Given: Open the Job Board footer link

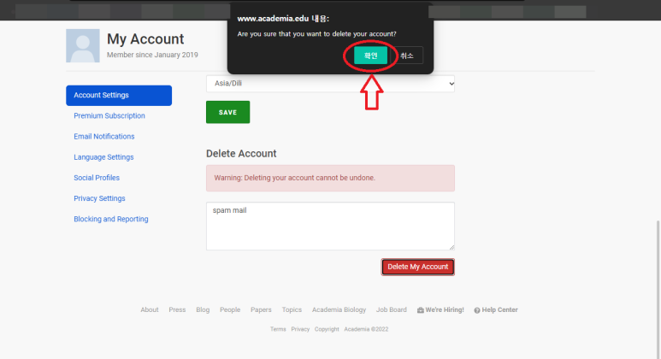Looking at the screenshot, I should click(391, 309).
